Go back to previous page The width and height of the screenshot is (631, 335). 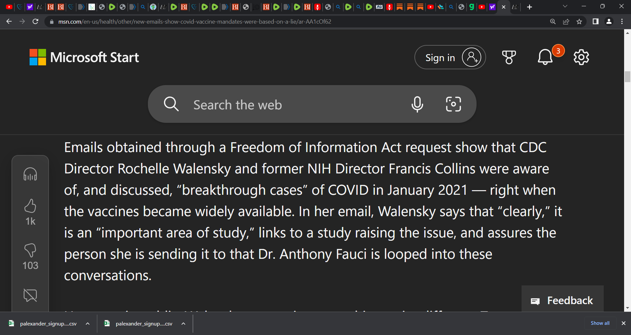click(9, 22)
